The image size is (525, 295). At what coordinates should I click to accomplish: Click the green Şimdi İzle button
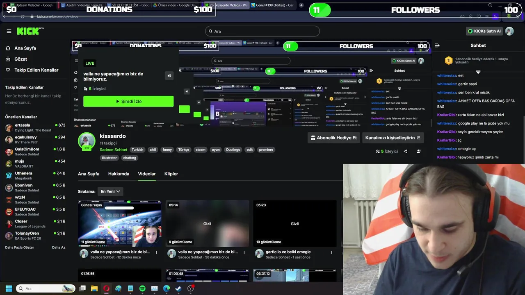(x=128, y=101)
